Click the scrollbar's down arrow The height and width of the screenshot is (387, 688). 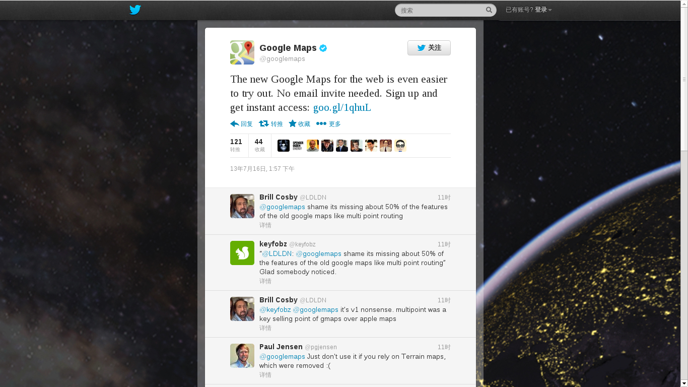pyautogui.click(x=684, y=383)
